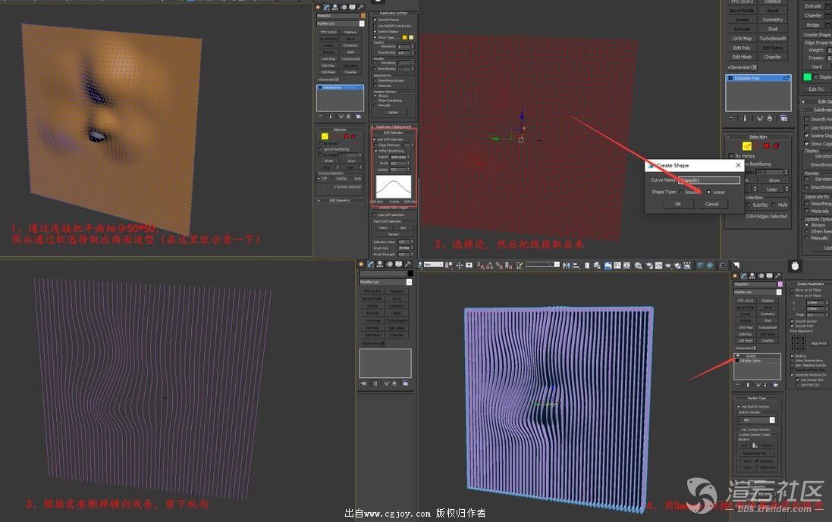Click the Align Pivot button

[x=818, y=343]
